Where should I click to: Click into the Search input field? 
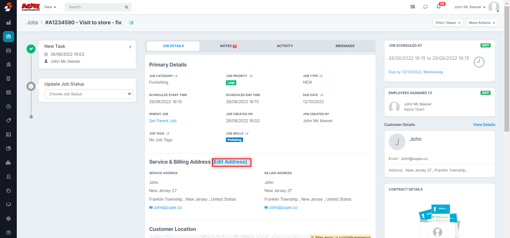coord(95,7)
